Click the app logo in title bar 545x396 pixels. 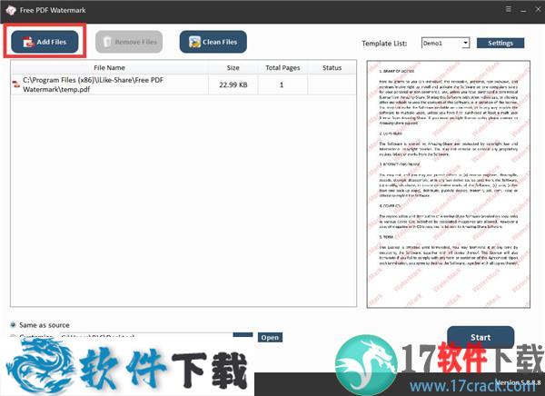pyautogui.click(x=10, y=10)
